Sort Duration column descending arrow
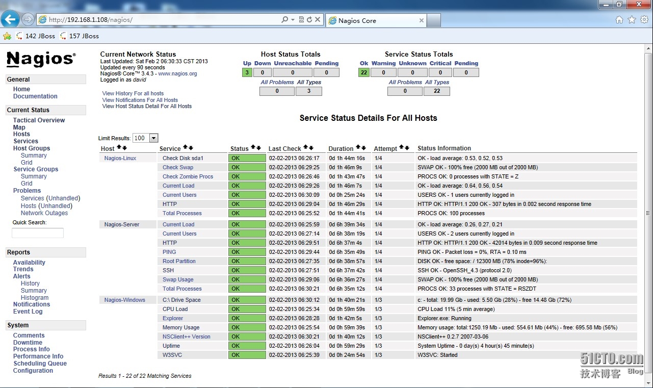 [363, 148]
